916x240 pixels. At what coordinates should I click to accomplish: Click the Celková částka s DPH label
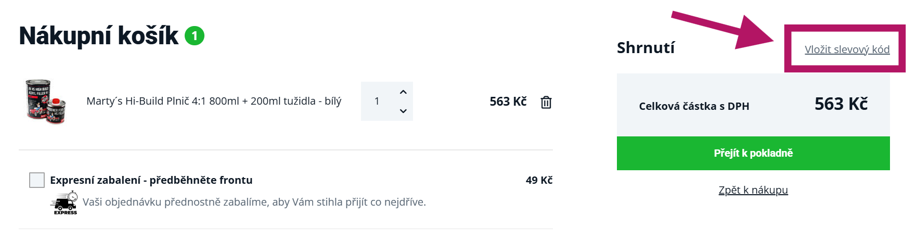pos(694,106)
